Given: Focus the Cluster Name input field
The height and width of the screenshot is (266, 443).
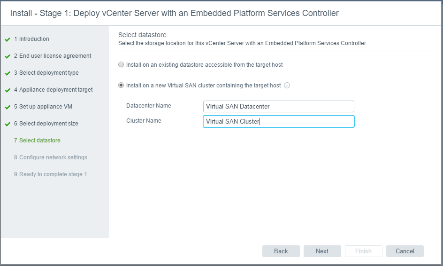Looking at the screenshot, I should pyautogui.click(x=279, y=121).
